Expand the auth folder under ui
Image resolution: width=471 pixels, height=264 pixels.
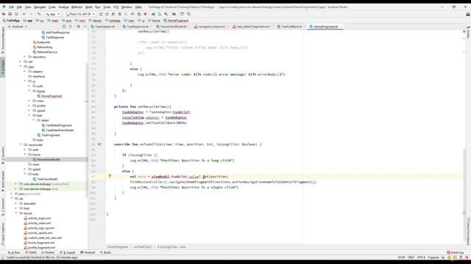point(29,87)
